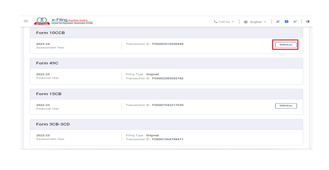Click 2022-23 Financial Year in Form 15CB
This screenshot has height=170, width=329.
(48, 107)
